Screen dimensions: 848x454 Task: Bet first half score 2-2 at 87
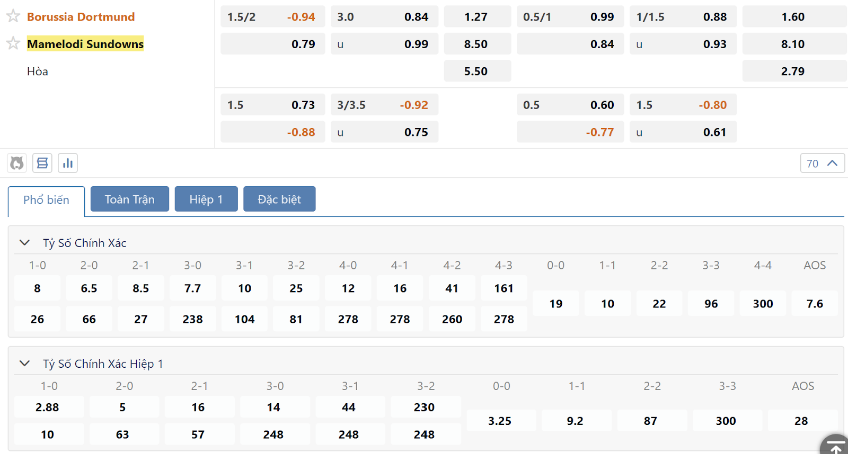click(x=651, y=421)
